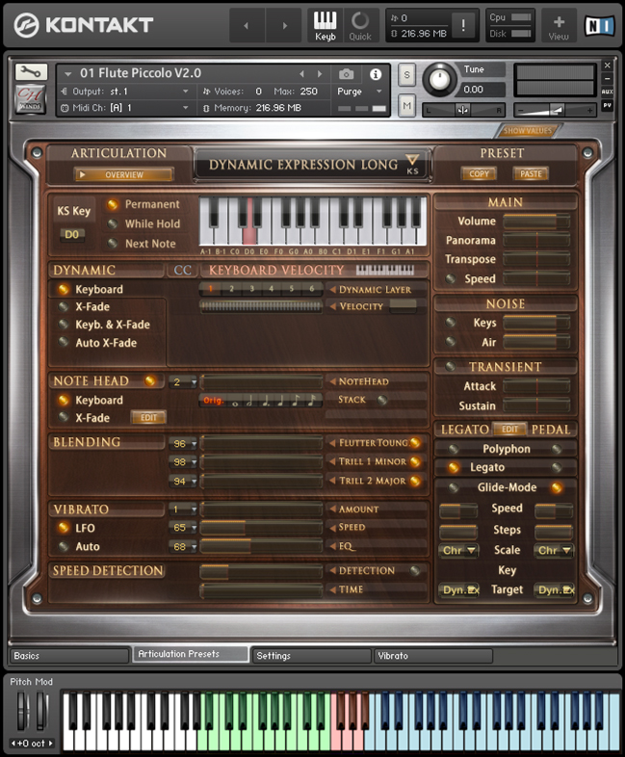Image resolution: width=625 pixels, height=757 pixels.
Task: Select previous instrument arrow beside Flute Piccolo
Action: 301,74
